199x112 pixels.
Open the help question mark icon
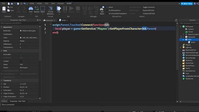[195, 4]
